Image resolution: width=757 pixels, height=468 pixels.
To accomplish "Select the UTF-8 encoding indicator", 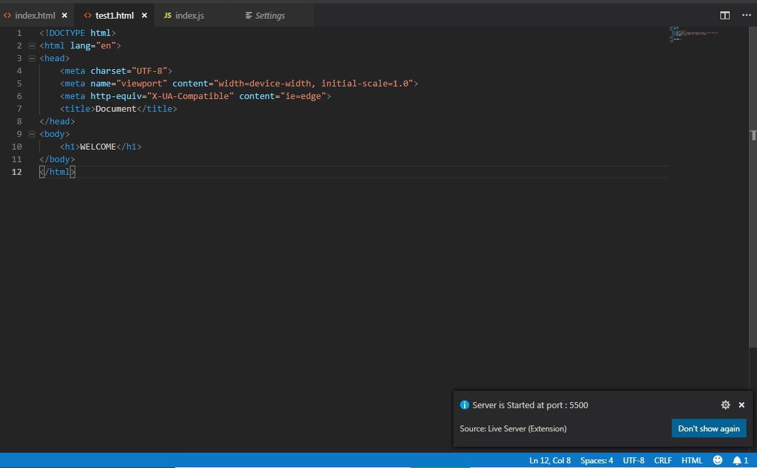I will 633,460.
